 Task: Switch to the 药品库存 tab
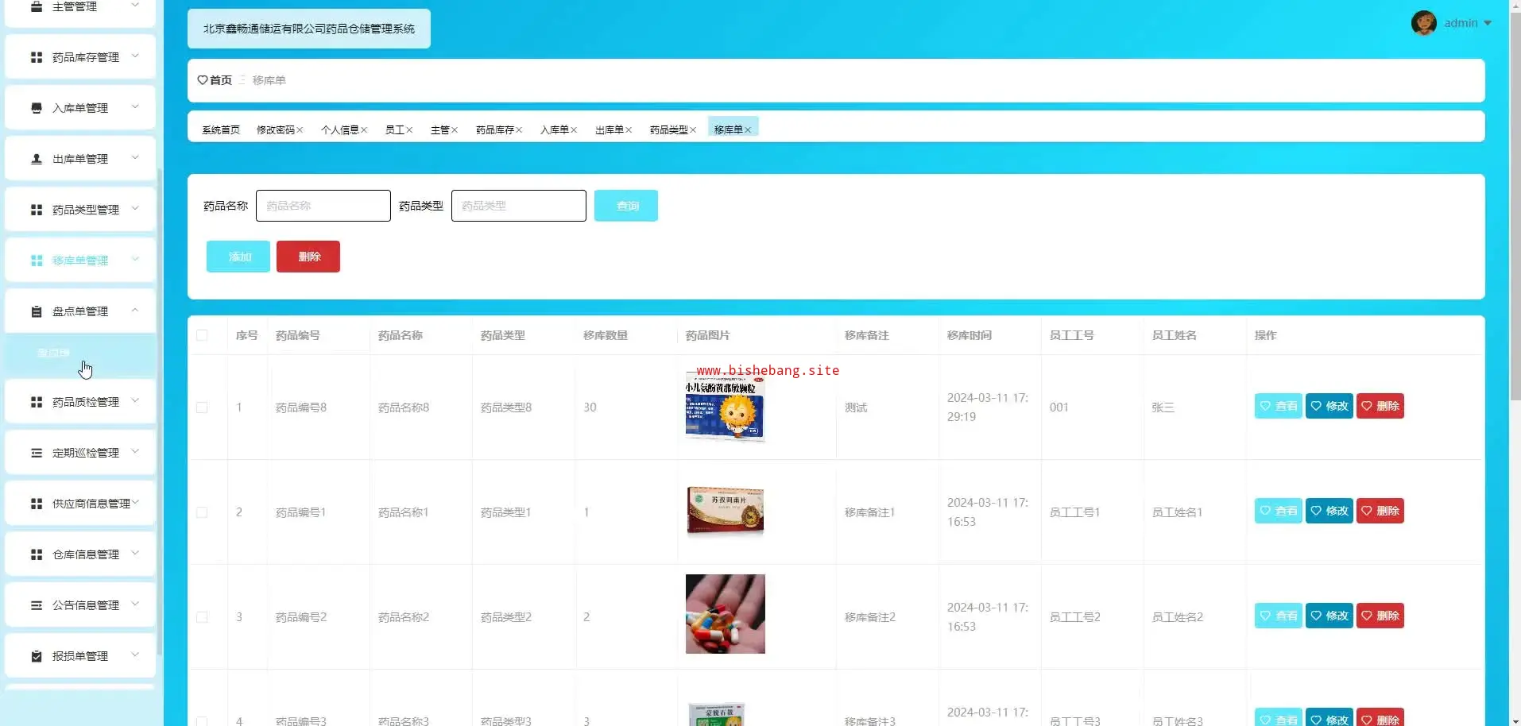click(494, 130)
